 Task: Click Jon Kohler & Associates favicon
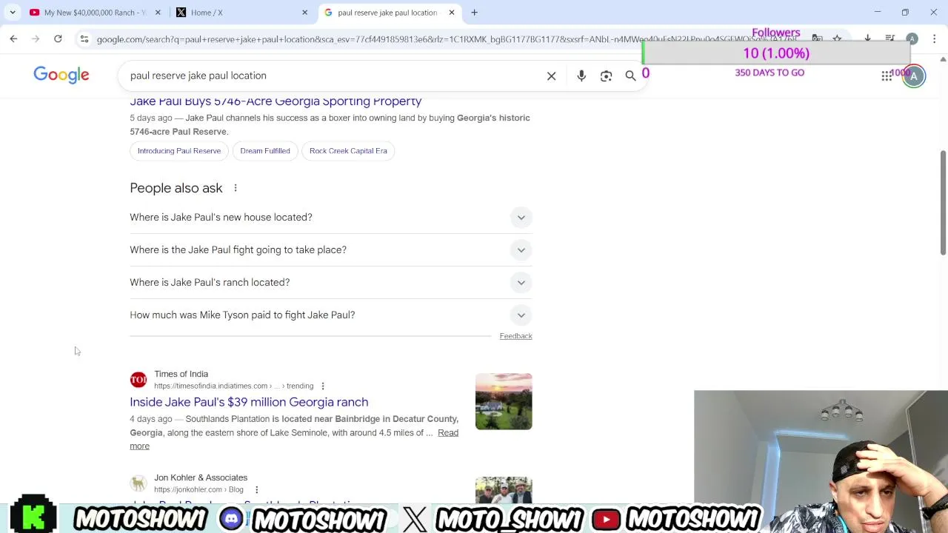138,483
